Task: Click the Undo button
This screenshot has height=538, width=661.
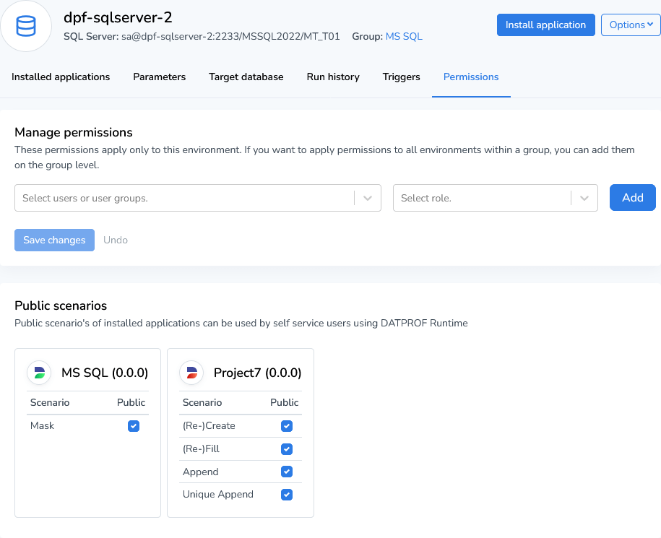Action: click(x=116, y=240)
